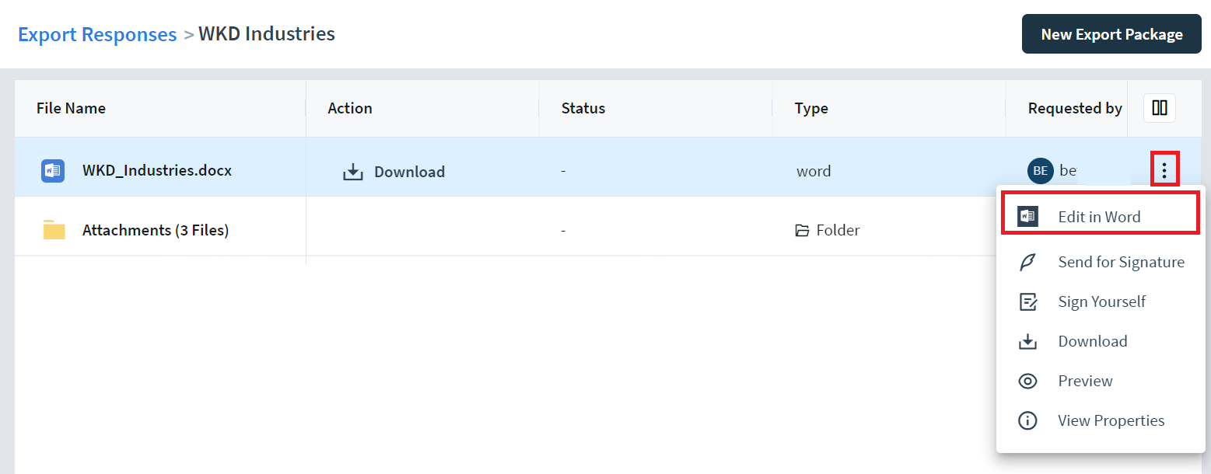Click the Word icon beside Edit in Word
The image size is (1211, 474).
pos(1027,217)
